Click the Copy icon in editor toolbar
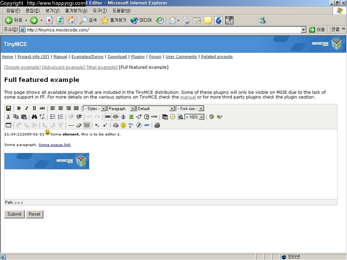 pyautogui.click(x=16, y=117)
